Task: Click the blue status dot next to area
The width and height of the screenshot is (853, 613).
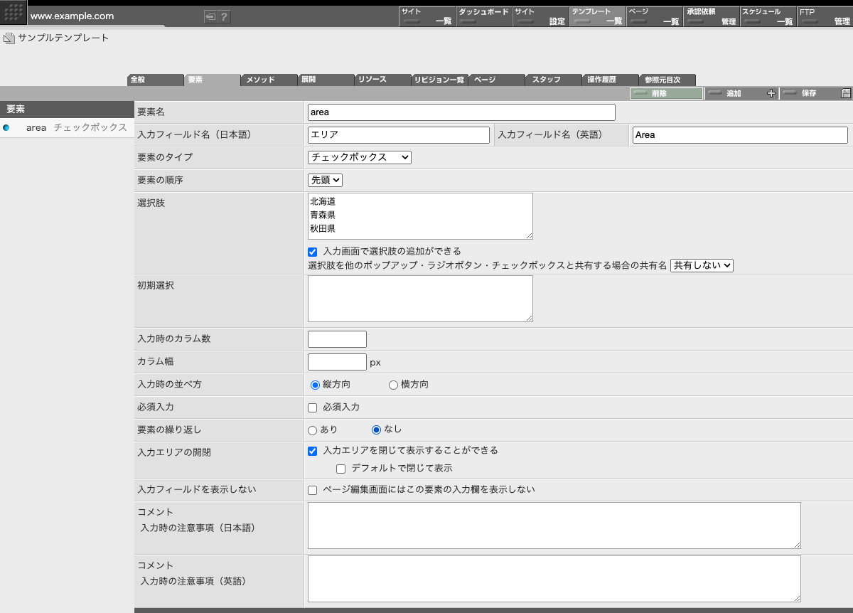Action: pos(7,127)
